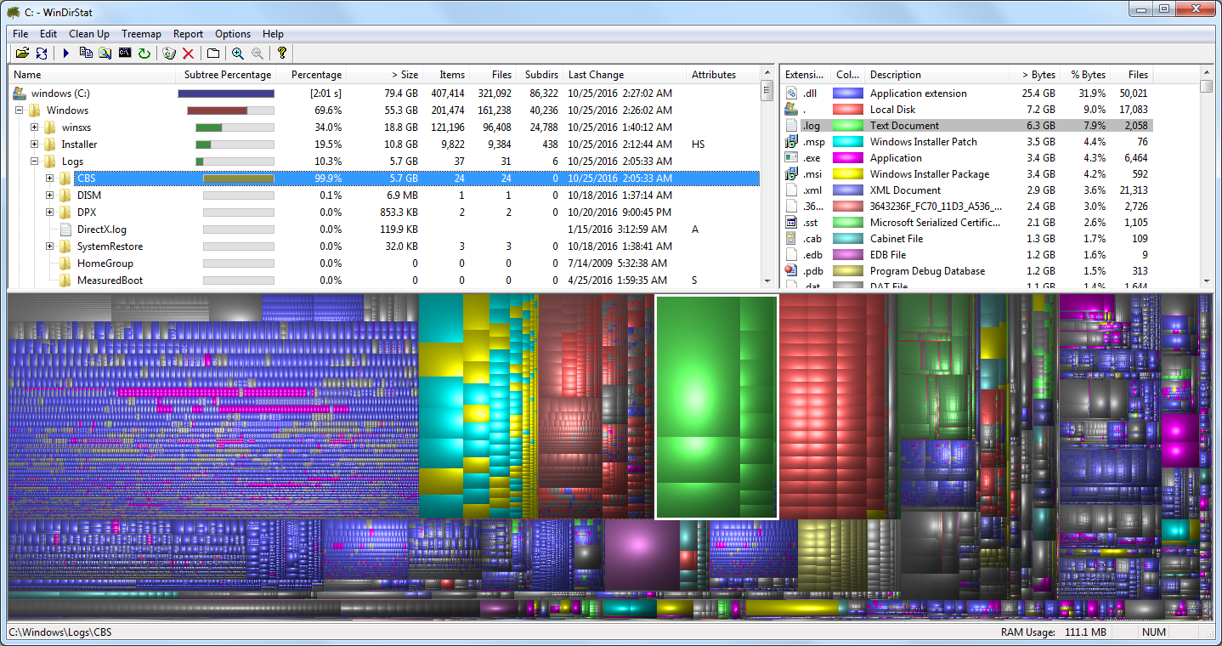The image size is (1222, 646).
Task: Click the .exe application type icon
Action: coord(791,157)
